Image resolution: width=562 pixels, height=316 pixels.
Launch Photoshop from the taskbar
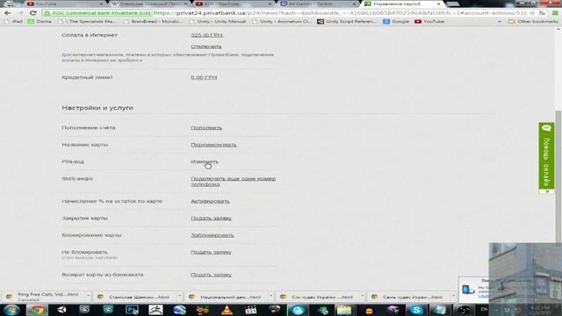(x=132, y=310)
